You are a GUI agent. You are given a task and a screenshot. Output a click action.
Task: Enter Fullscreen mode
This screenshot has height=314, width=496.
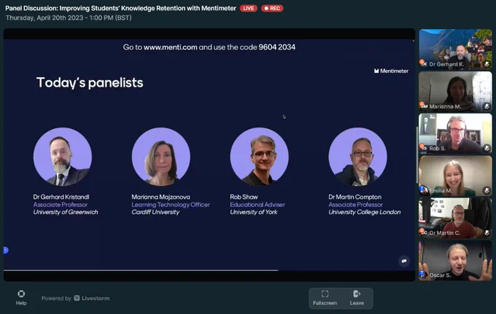tap(325, 298)
